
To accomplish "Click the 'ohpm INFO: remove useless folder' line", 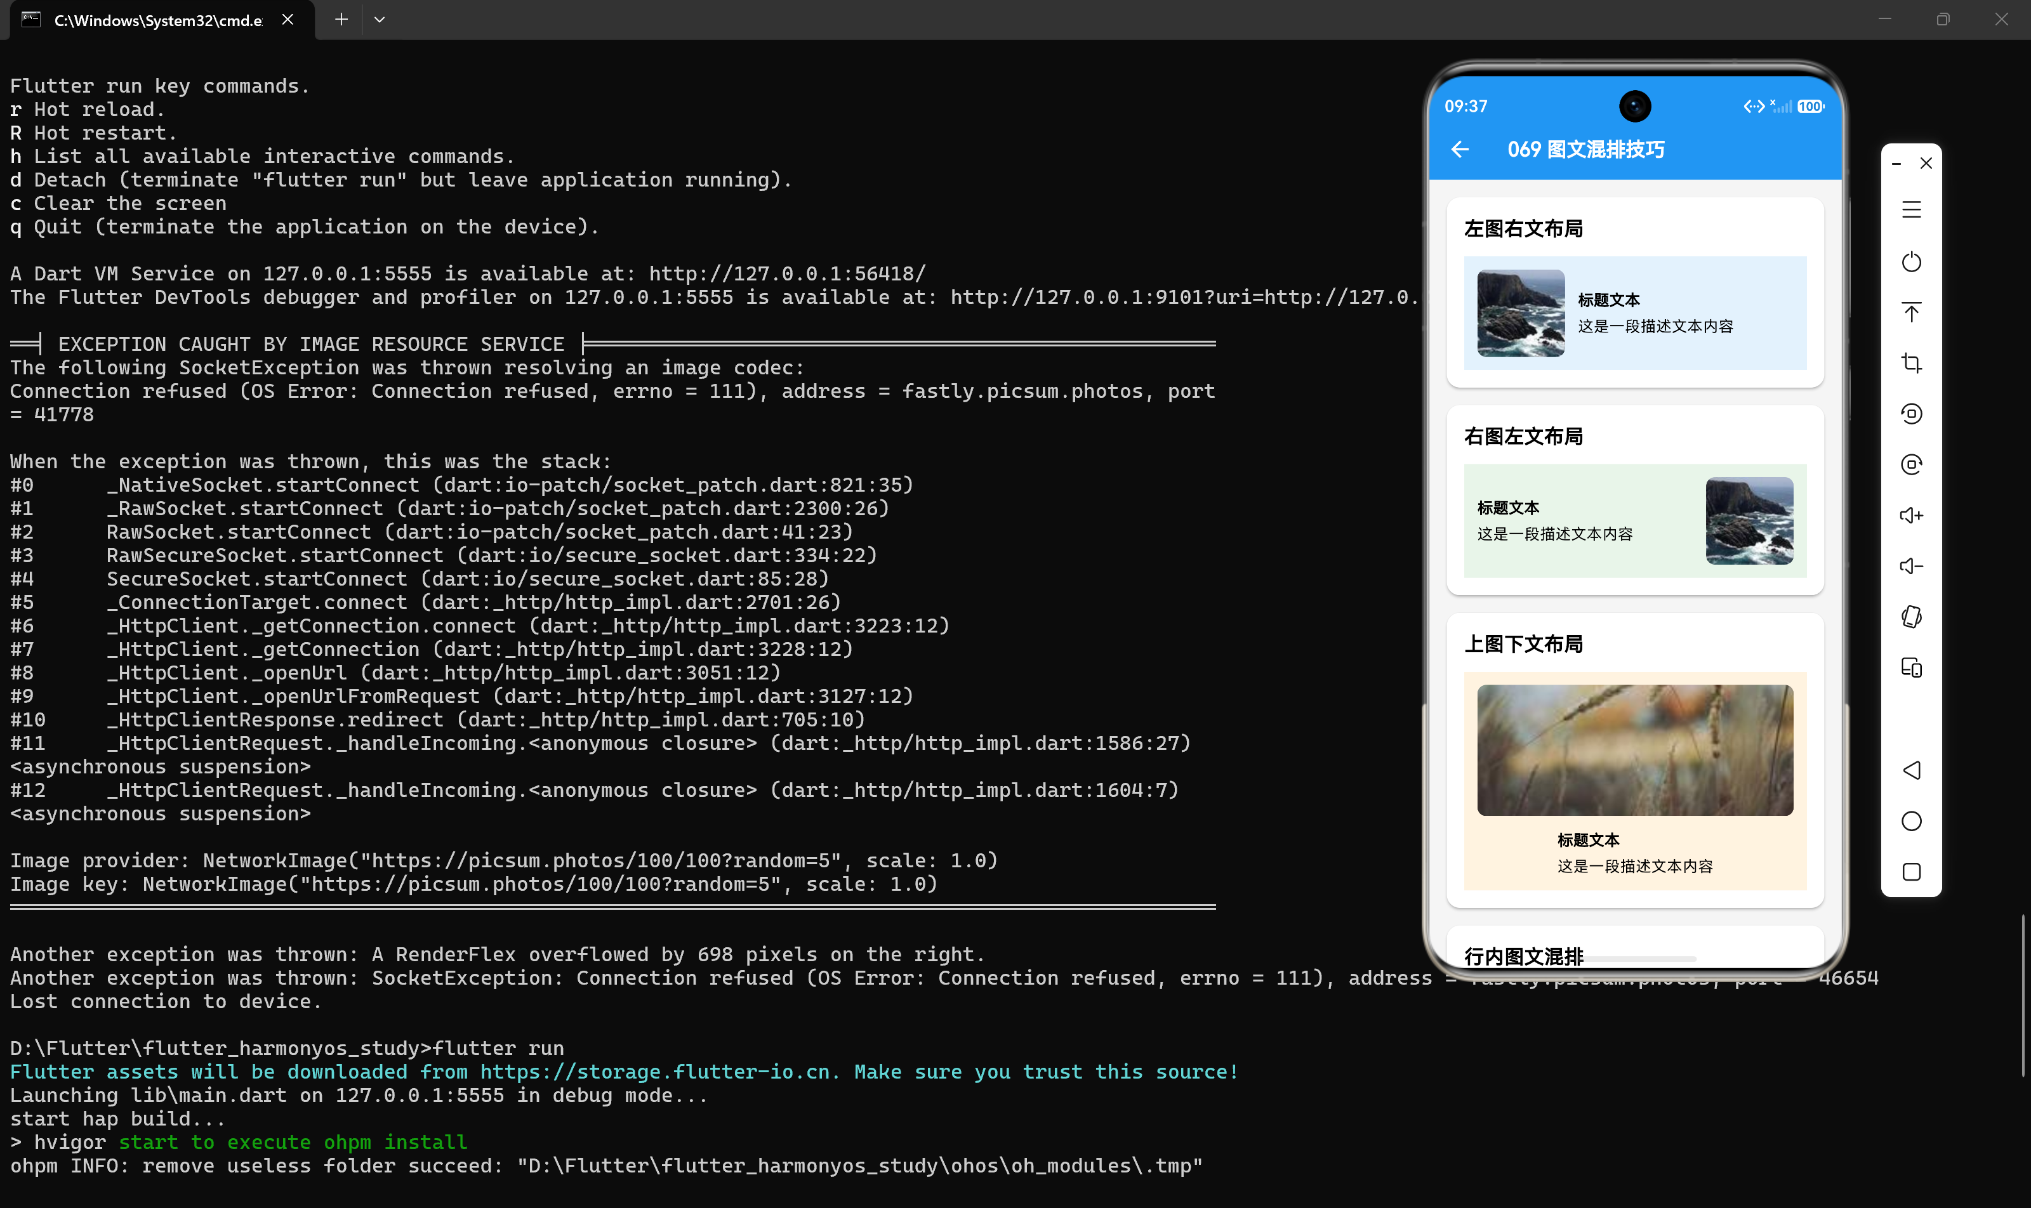I will [606, 1165].
